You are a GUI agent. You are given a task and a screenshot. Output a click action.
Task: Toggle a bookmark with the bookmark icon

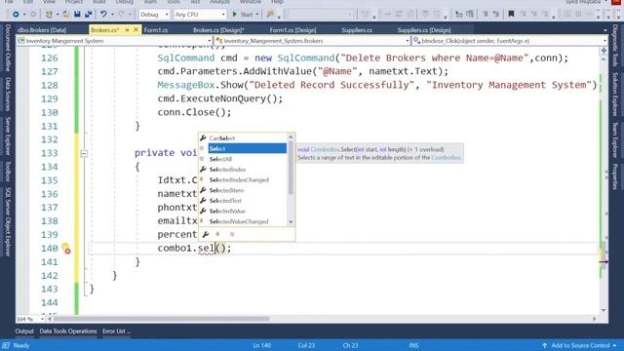point(511,15)
